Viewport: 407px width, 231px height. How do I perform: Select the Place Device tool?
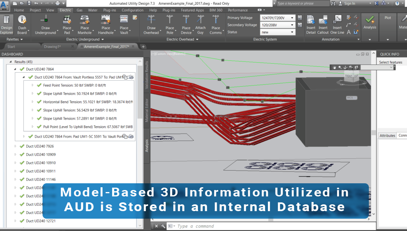pyautogui.click(x=186, y=25)
